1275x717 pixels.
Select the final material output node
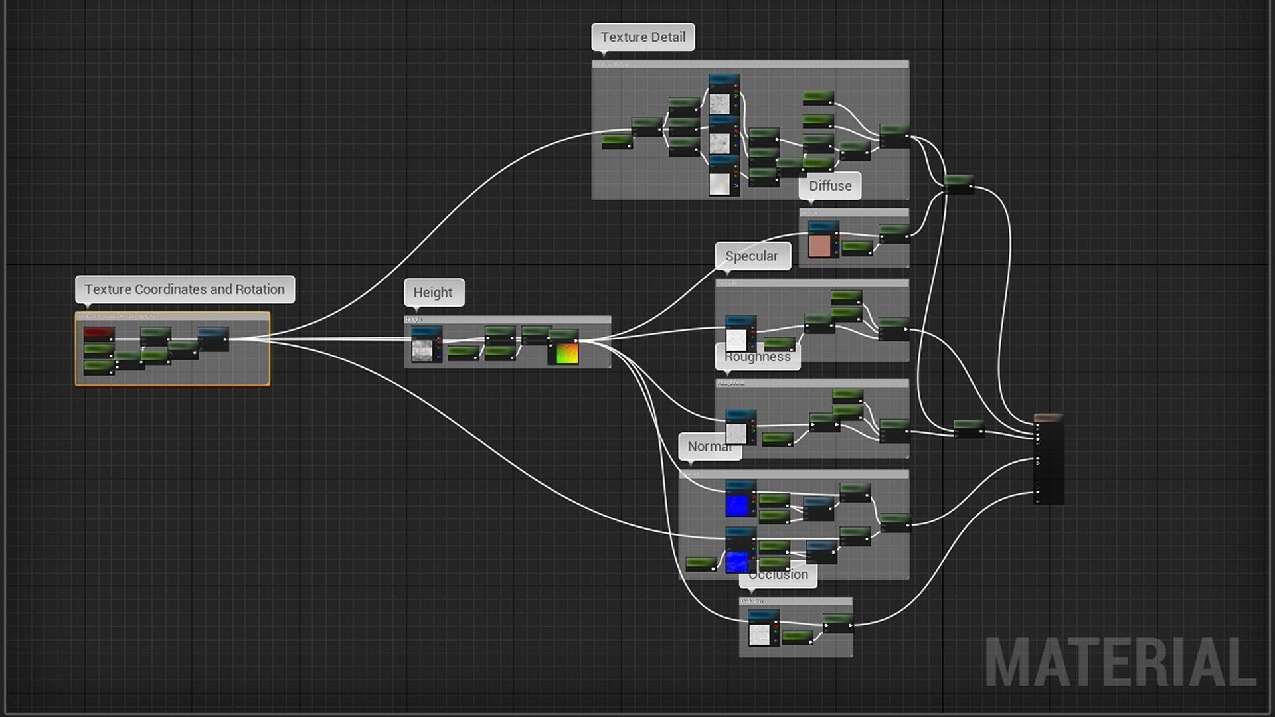coord(1049,458)
